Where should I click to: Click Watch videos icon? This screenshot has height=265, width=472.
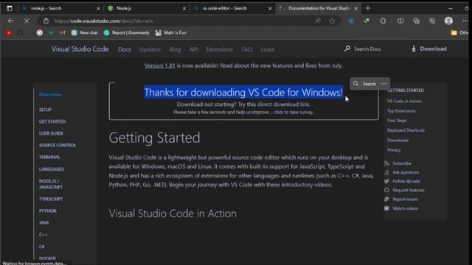[x=386, y=208]
